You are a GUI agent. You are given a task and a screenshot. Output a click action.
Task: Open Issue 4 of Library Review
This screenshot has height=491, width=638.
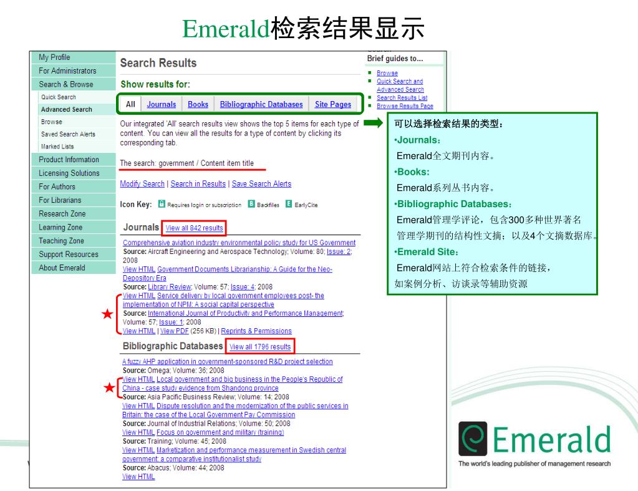[243, 286]
